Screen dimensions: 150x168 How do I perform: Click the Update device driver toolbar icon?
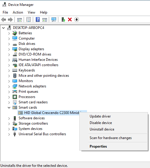pyautogui.click(x=63, y=19)
